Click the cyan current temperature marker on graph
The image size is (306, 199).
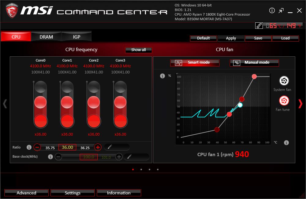(x=240, y=105)
